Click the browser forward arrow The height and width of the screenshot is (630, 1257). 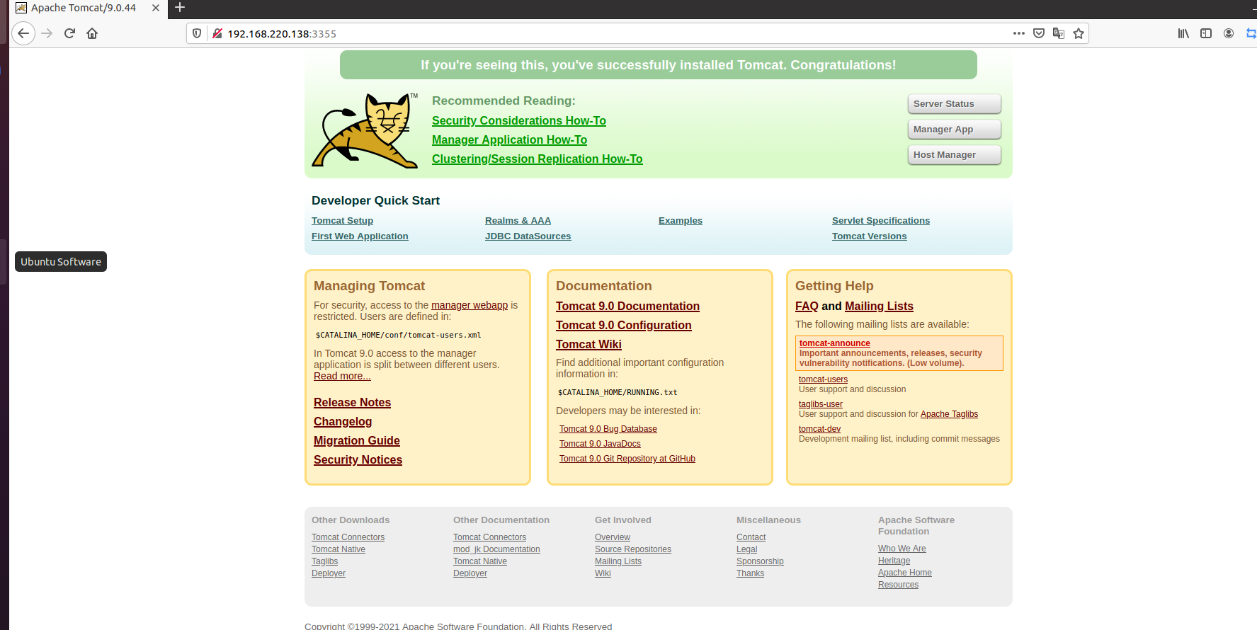(47, 33)
